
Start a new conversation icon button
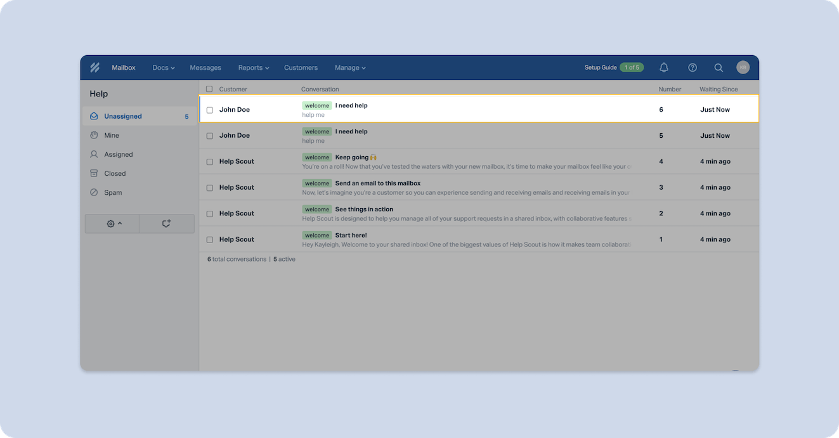(167, 223)
